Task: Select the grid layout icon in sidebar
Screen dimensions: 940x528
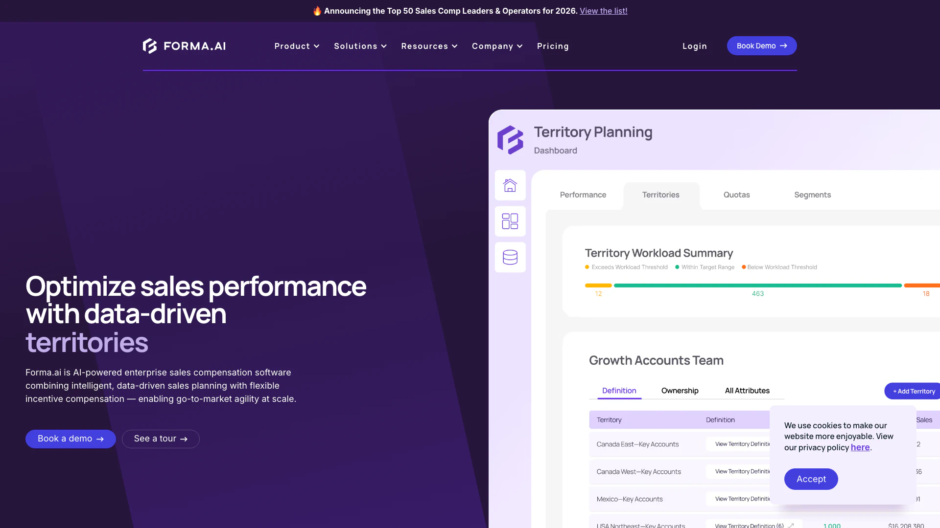Action: pyautogui.click(x=510, y=221)
